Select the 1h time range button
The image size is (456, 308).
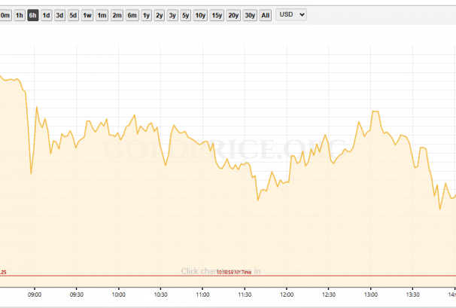[x=20, y=15]
